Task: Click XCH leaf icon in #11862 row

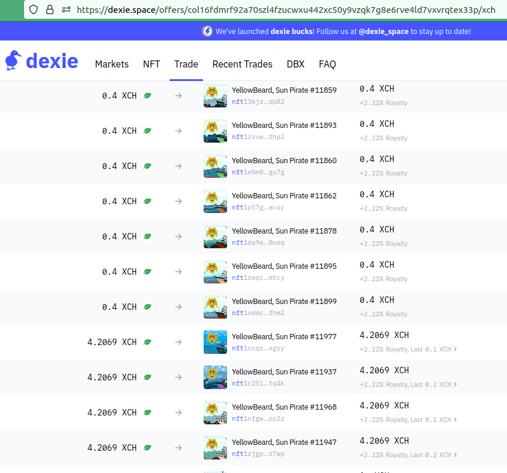Action: tap(147, 201)
